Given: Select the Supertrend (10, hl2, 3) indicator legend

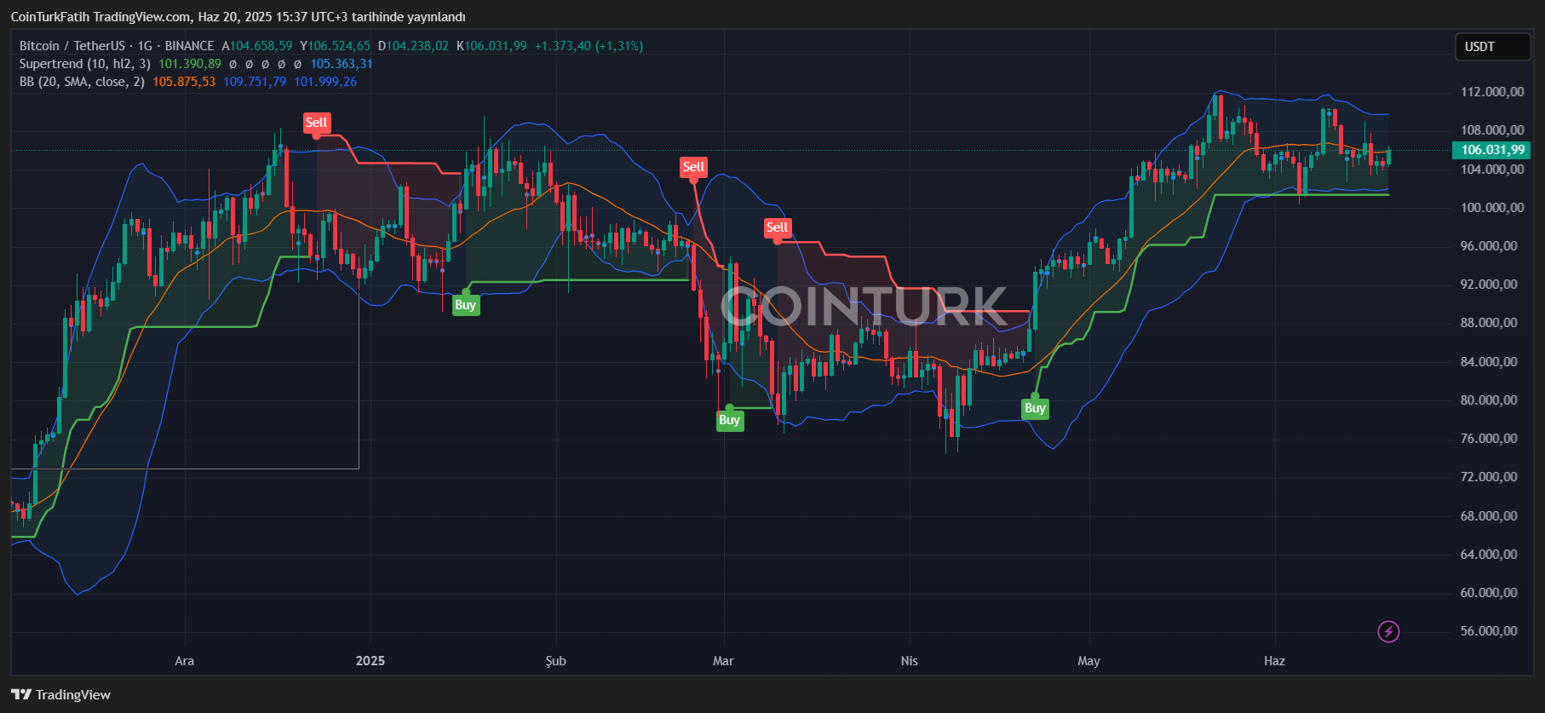Looking at the screenshot, I should point(85,64).
